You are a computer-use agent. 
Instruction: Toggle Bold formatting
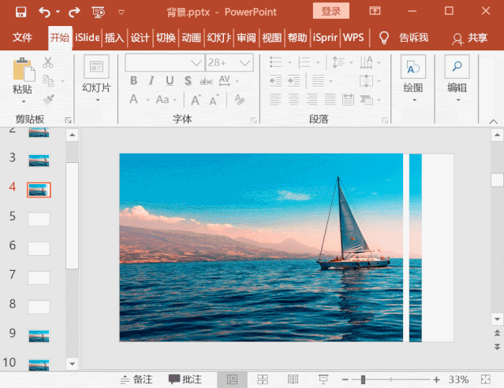coord(133,81)
